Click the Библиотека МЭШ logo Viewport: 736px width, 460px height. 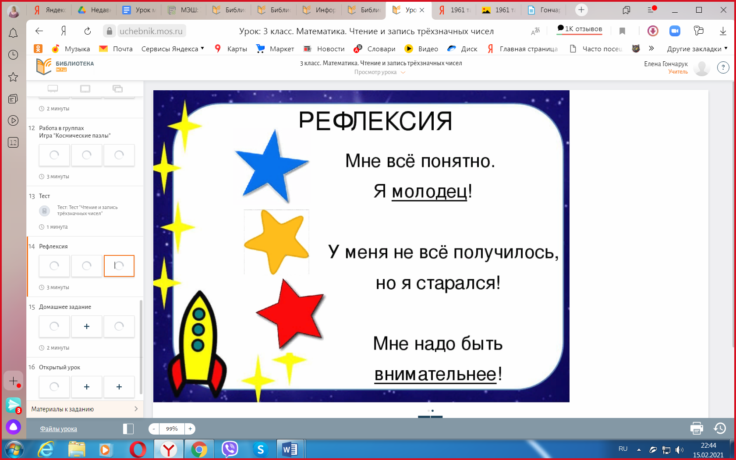click(65, 66)
